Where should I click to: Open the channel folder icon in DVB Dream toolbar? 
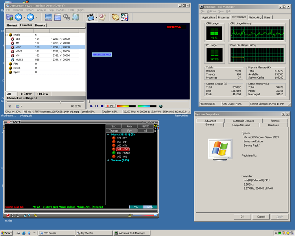[x=9, y=17]
